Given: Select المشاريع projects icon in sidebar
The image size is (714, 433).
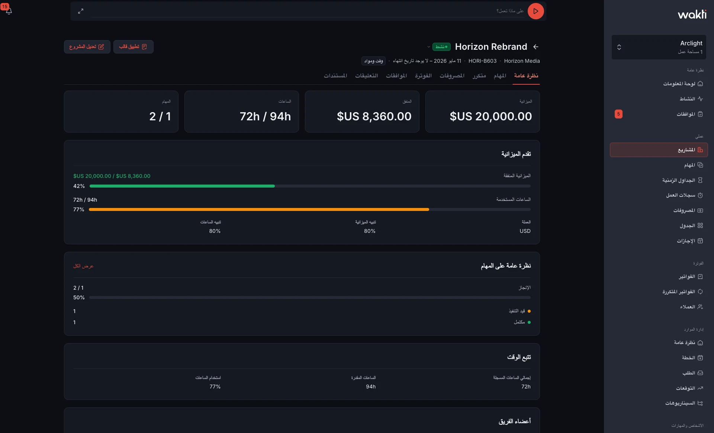Looking at the screenshot, I should (x=700, y=150).
